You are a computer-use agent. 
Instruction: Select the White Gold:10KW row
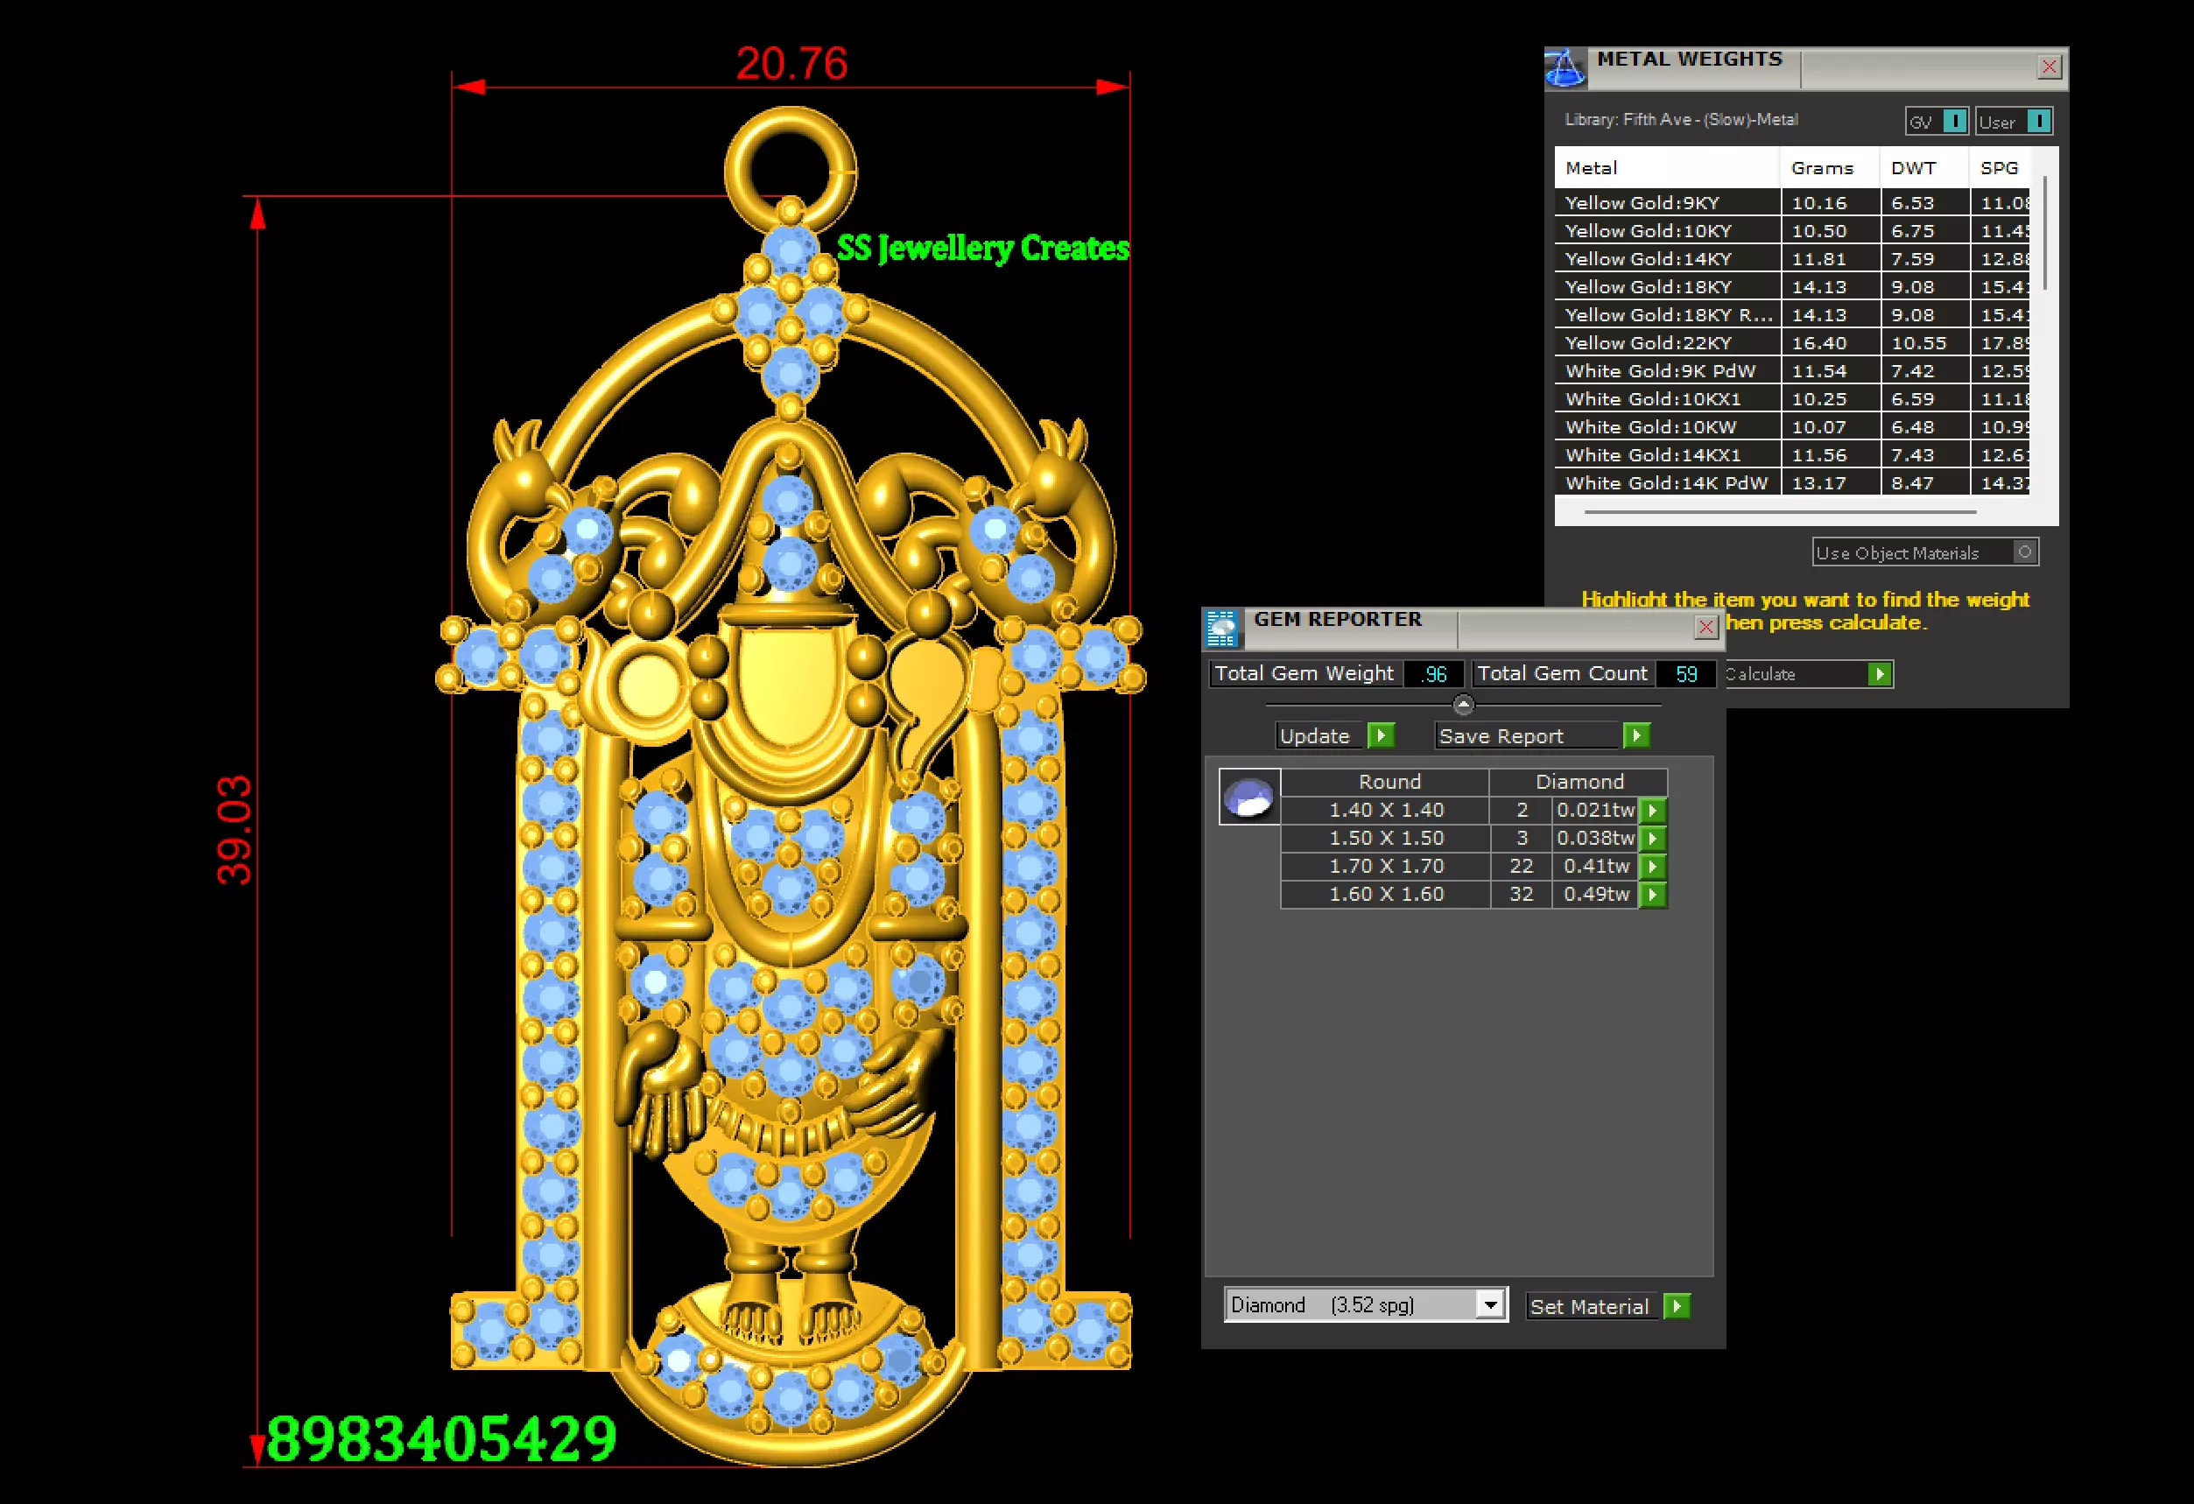pyautogui.click(x=1792, y=426)
